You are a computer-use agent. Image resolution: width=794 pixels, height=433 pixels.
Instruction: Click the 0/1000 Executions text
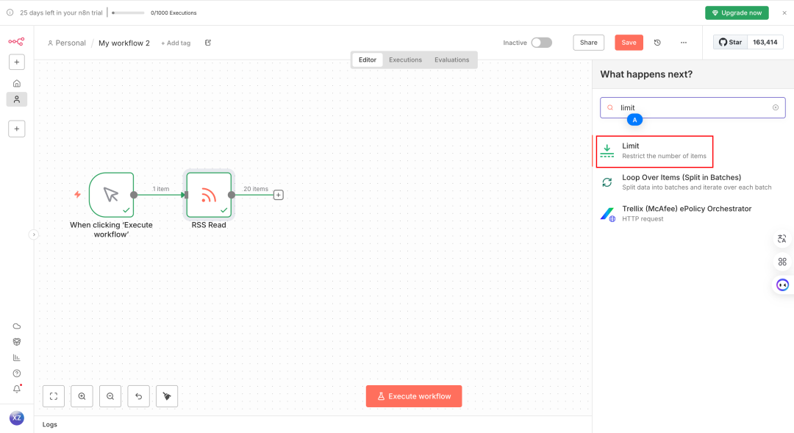point(174,12)
